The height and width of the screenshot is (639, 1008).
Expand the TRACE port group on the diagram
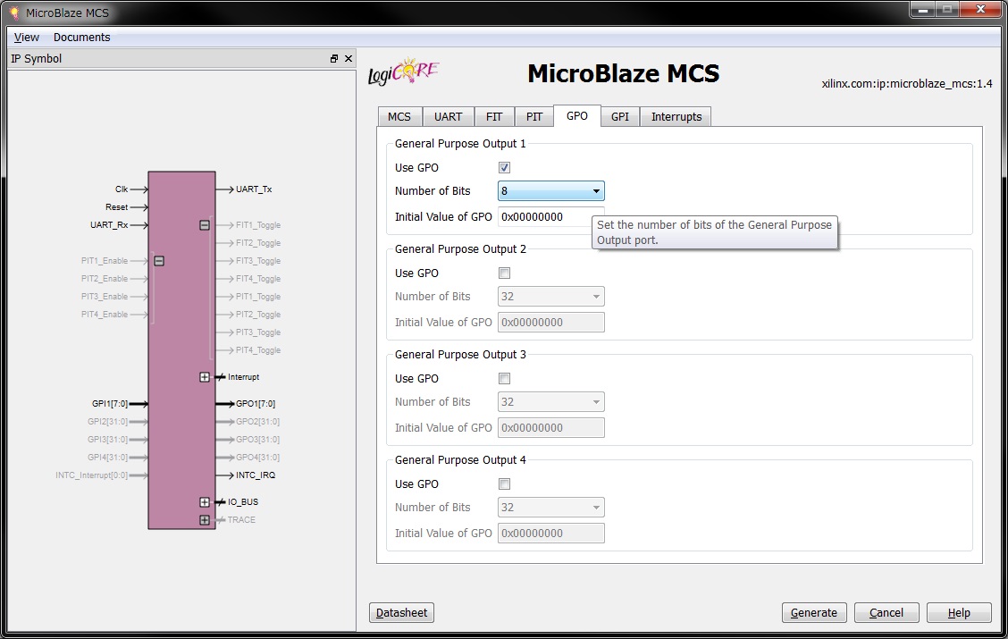tap(205, 519)
